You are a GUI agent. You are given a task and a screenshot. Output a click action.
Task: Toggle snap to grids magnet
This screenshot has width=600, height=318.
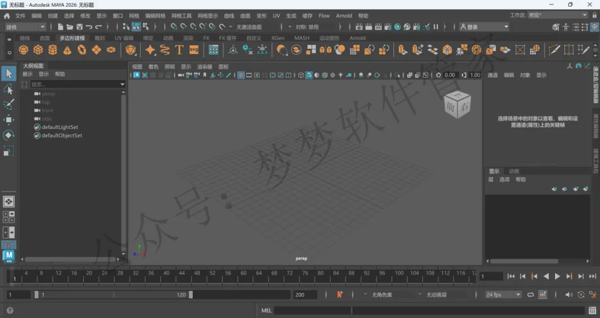174,27
